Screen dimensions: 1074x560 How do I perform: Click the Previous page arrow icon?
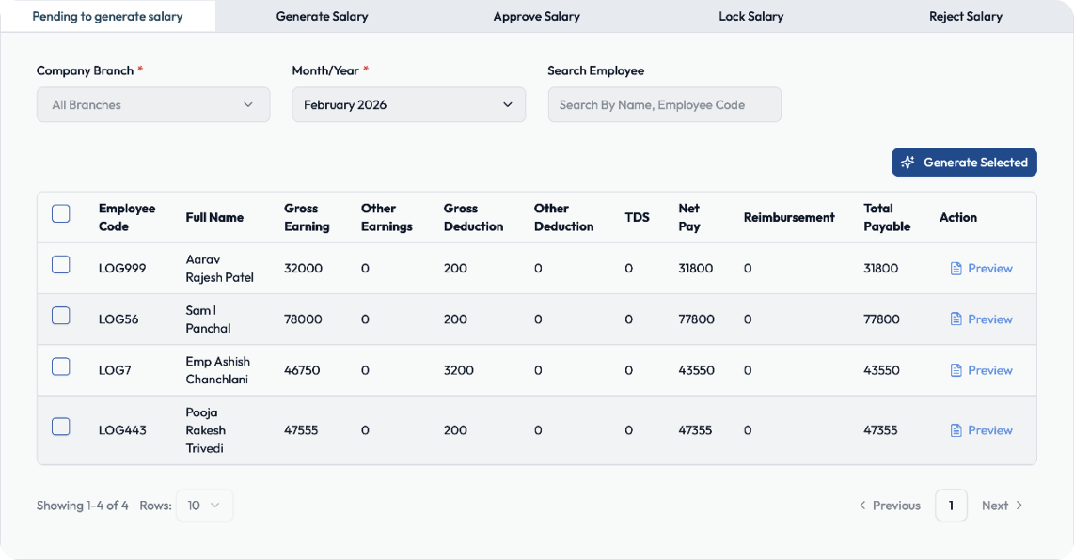tap(862, 506)
